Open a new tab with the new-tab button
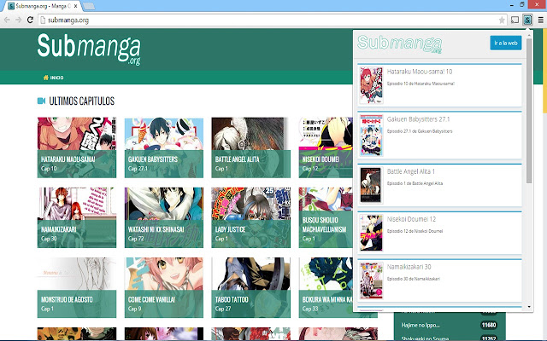 tap(89, 6)
